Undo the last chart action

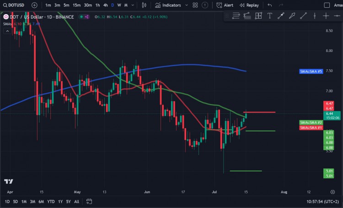(270, 5)
